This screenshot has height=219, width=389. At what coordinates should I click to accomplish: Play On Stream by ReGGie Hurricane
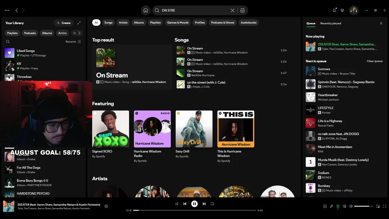[x=232, y=73]
